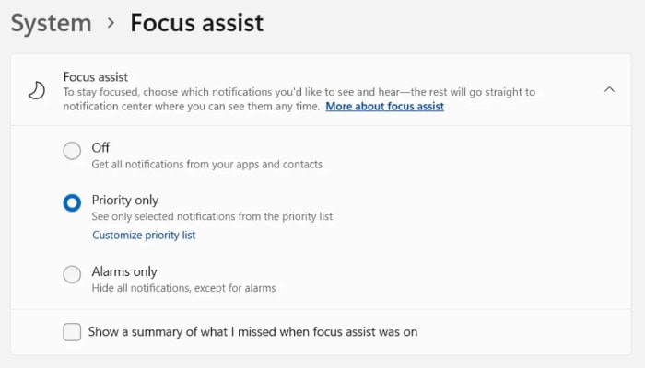Viewport: 645px width, 368px height.
Task: Open Customize priority list link
Action: pos(144,235)
